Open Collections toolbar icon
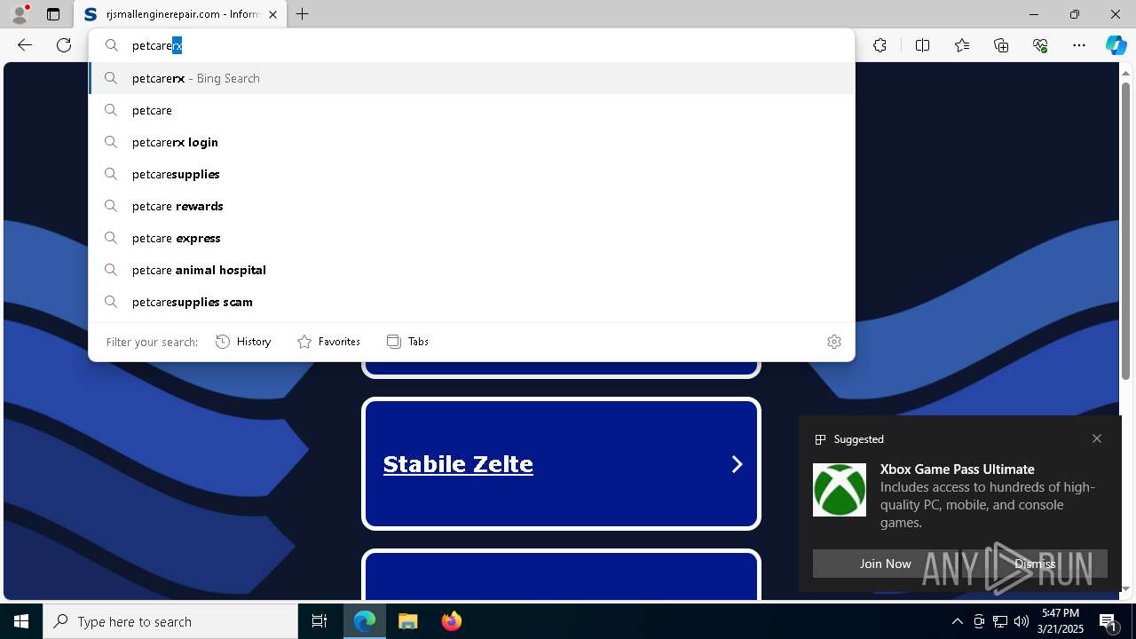This screenshot has width=1136, height=639. pos(1001,45)
